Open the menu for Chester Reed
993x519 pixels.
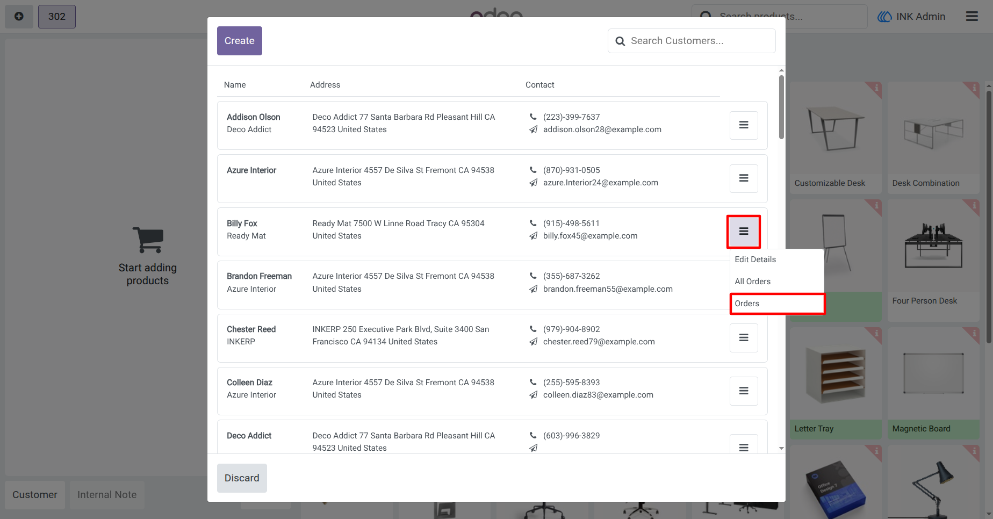[744, 338]
